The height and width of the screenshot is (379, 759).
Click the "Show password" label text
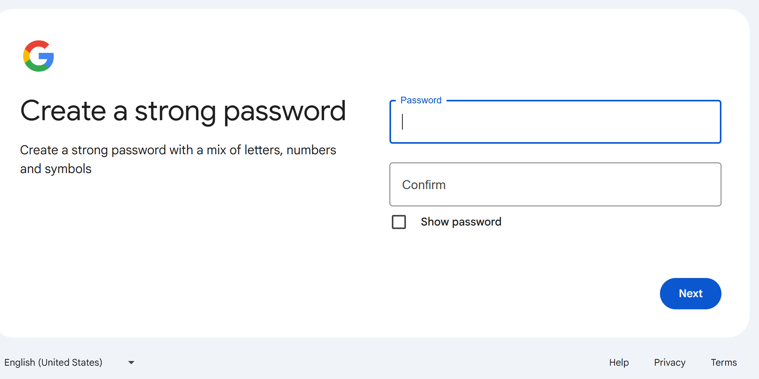tap(461, 222)
